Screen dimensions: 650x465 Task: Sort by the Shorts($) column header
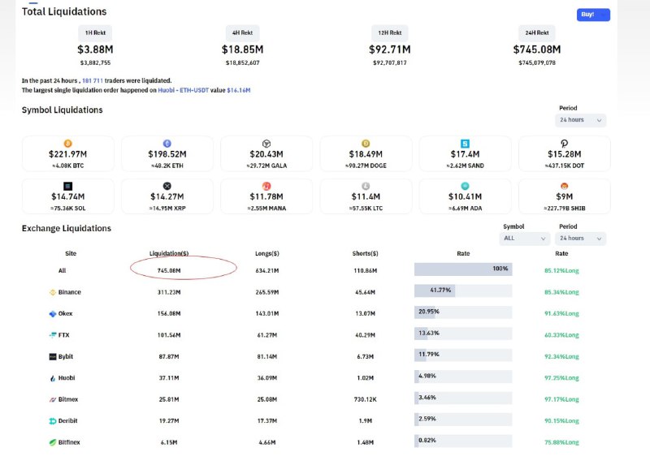tap(365, 253)
